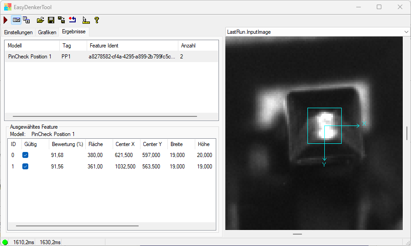Screen dimensions: 411x246
Task: Click the horizontal scrollbar in model list
Action: pos(91,117)
